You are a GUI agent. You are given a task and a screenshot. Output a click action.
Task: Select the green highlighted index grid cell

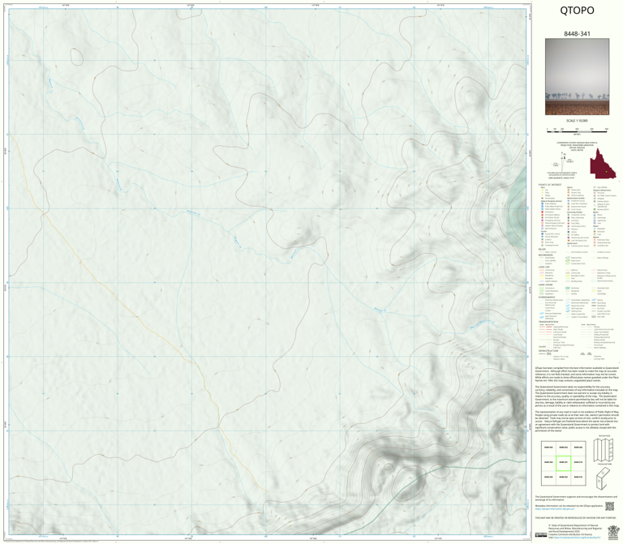pos(563,463)
